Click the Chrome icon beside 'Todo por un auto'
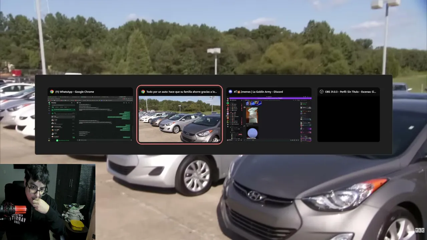The image size is (427, 240). tap(143, 92)
